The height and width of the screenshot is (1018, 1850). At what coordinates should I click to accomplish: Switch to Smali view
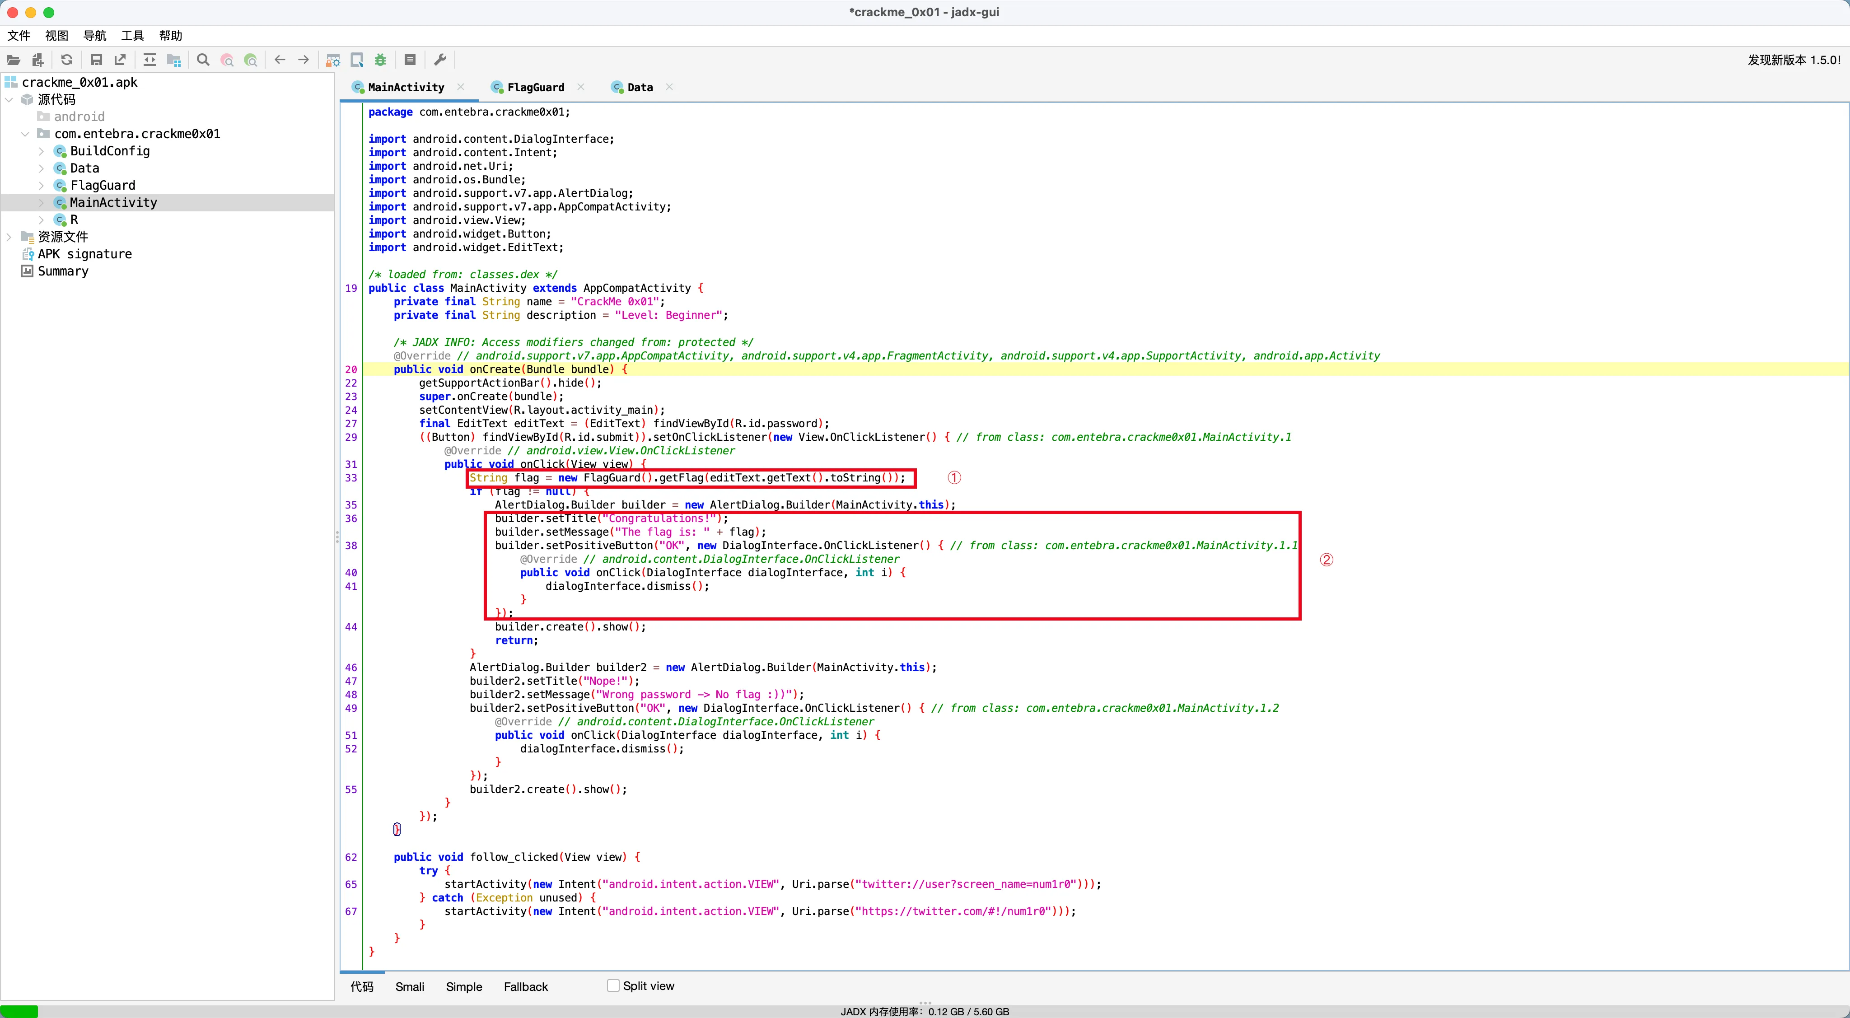coord(409,986)
